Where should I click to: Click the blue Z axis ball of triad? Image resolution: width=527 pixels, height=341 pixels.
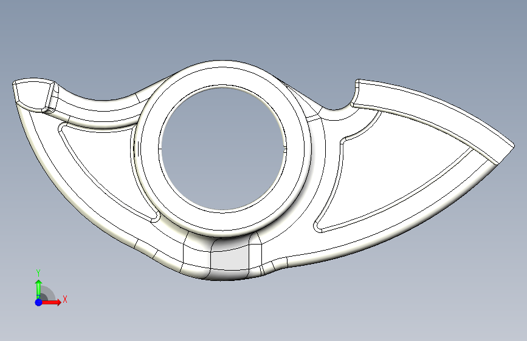tap(39, 302)
